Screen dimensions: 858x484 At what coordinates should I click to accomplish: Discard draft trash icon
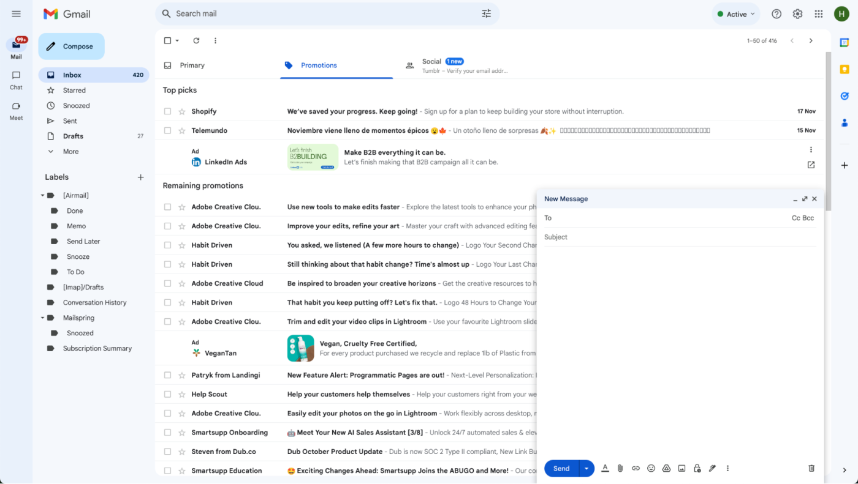point(811,468)
